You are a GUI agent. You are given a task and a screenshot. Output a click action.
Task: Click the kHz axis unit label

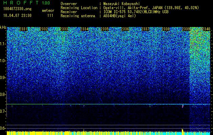coord(3,27)
